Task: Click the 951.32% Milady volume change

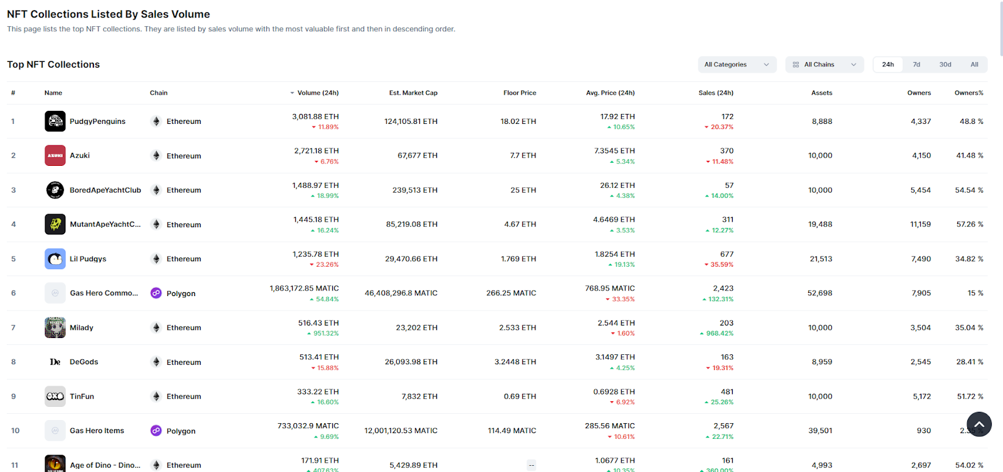Action: [x=323, y=334]
